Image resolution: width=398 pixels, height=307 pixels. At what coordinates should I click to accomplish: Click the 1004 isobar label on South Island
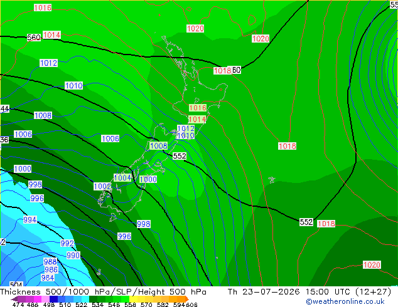pyautogui.click(x=122, y=177)
